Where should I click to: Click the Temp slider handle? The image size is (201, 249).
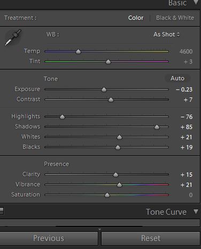78,51
